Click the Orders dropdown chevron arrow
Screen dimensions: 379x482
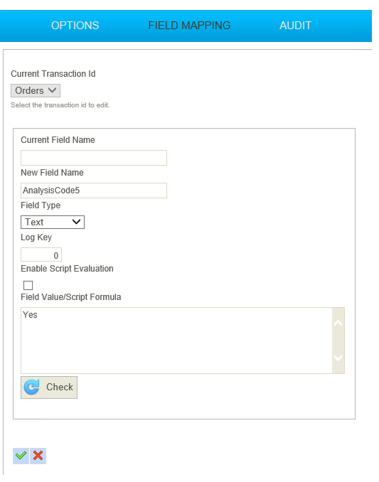tap(52, 90)
